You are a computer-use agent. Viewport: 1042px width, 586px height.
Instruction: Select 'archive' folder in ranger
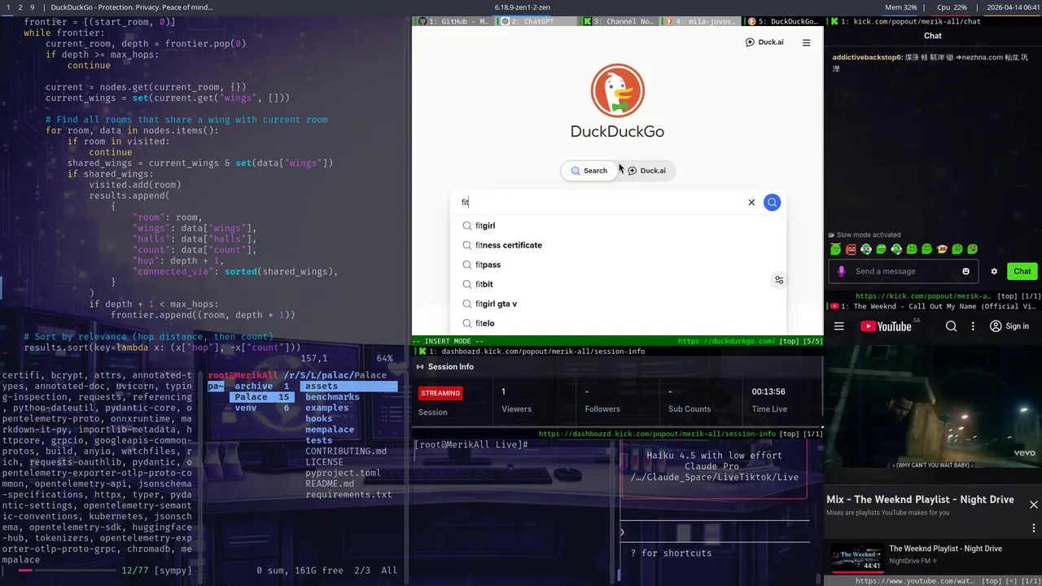pyautogui.click(x=261, y=387)
